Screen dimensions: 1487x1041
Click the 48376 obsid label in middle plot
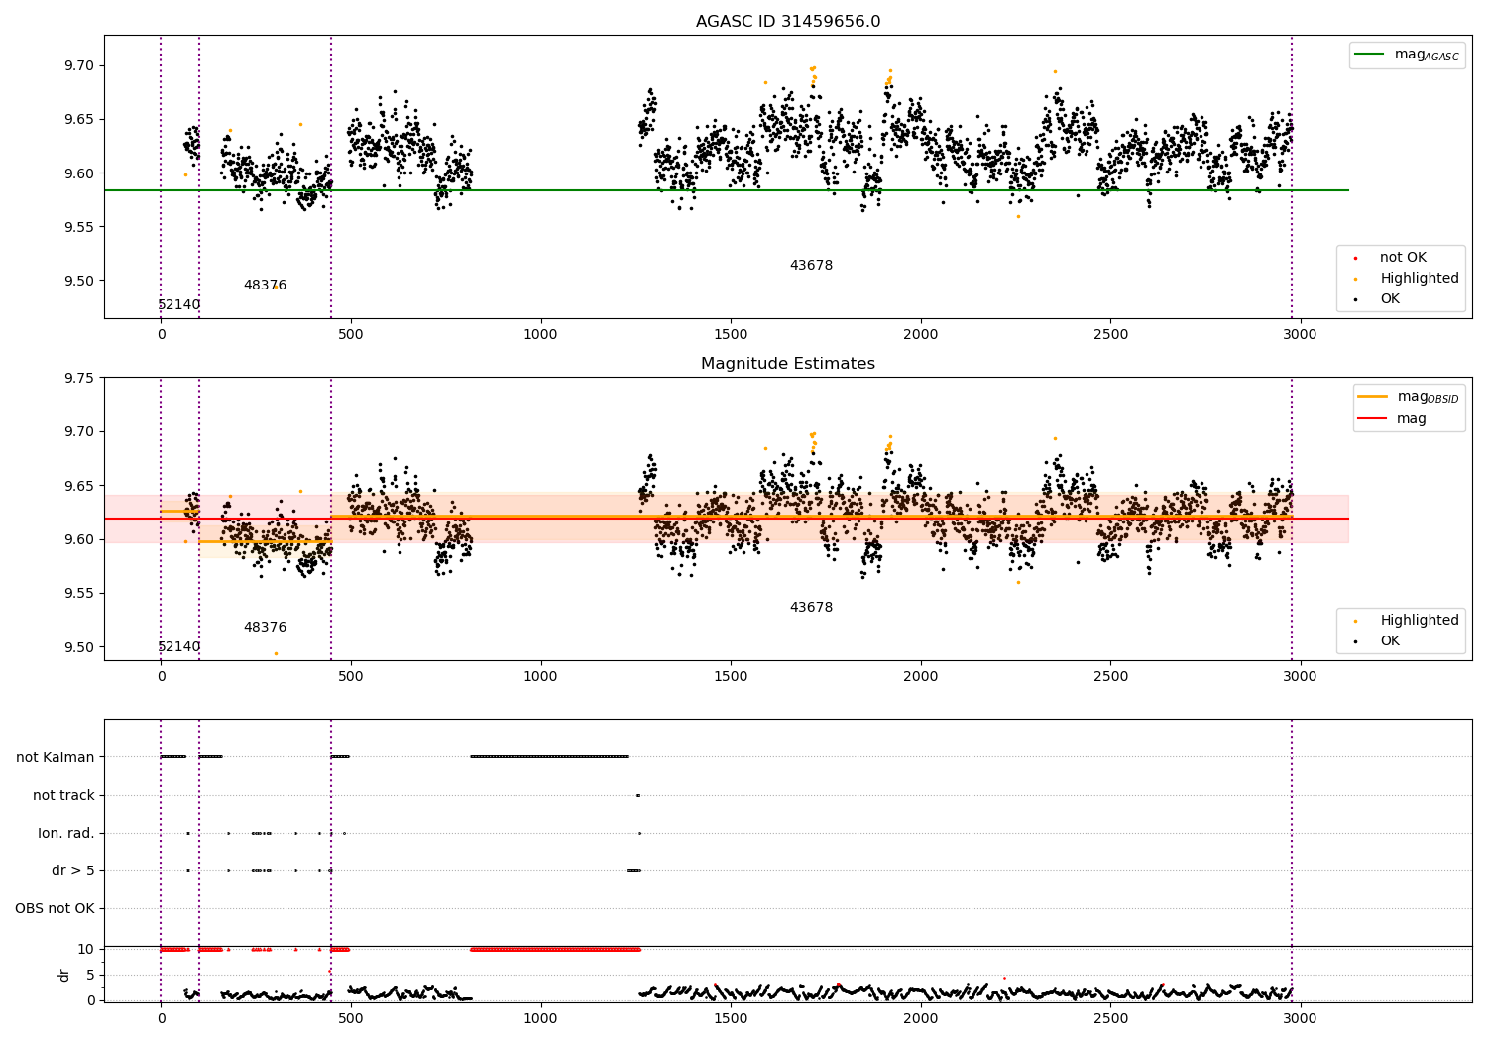coord(265,628)
